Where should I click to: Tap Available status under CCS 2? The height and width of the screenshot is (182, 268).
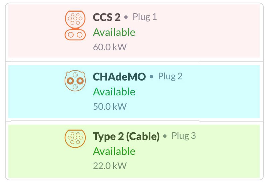114,32
